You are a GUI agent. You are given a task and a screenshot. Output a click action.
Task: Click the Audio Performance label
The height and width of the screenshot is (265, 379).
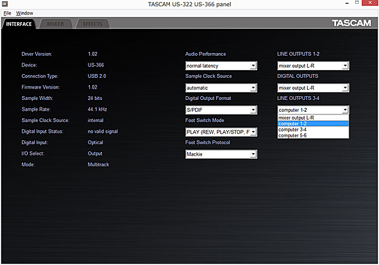(205, 54)
